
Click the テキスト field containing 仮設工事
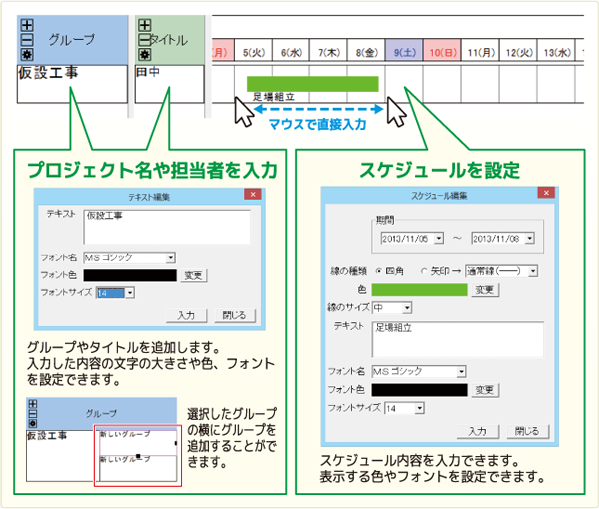(167, 227)
